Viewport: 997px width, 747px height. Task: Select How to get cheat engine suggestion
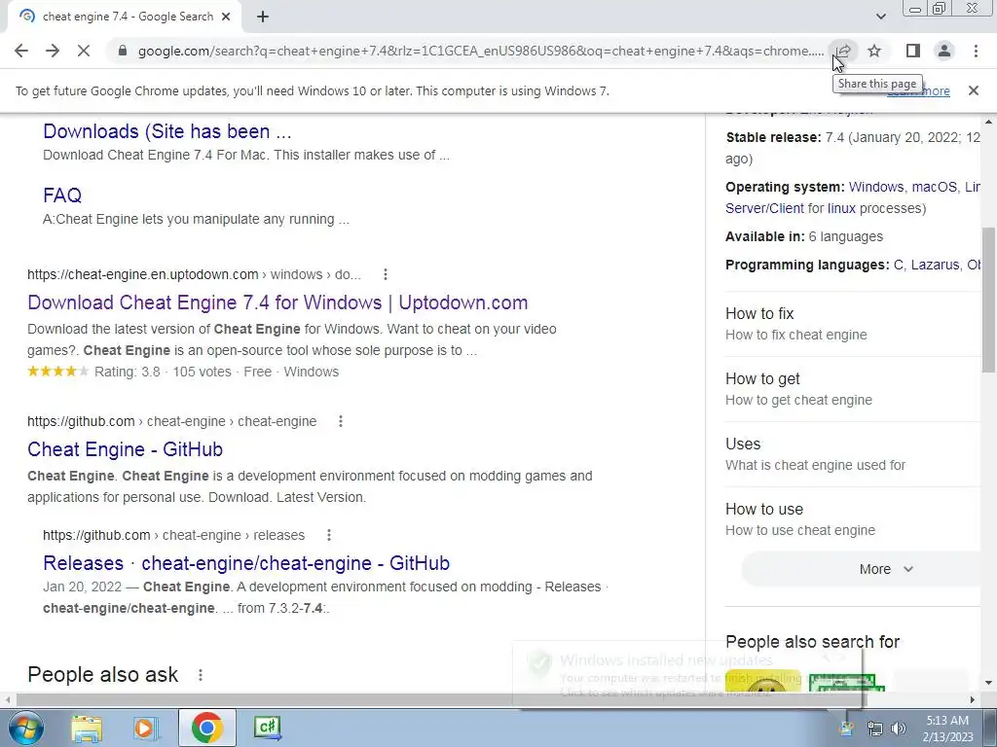coord(852,389)
